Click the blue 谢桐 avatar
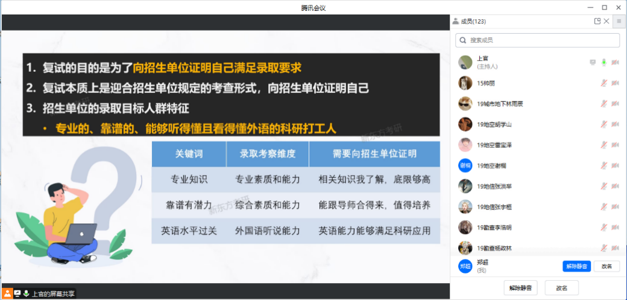Viewport: 627px width, 300px height. point(465,165)
